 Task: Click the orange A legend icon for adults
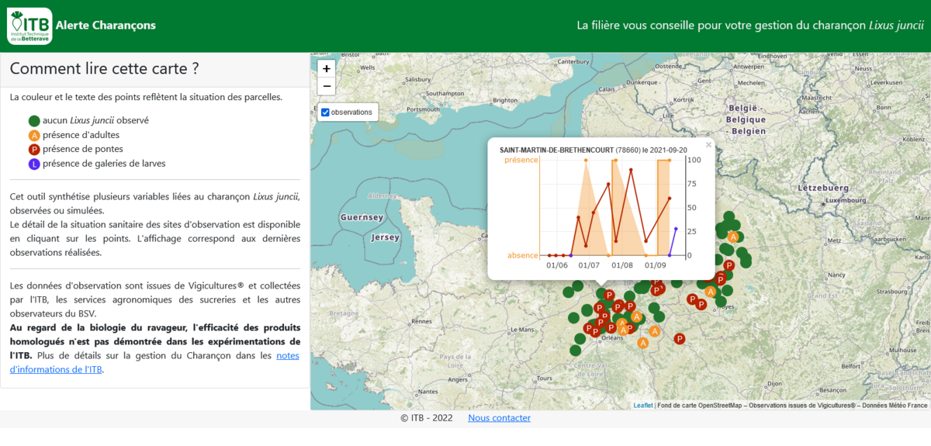[x=34, y=136]
